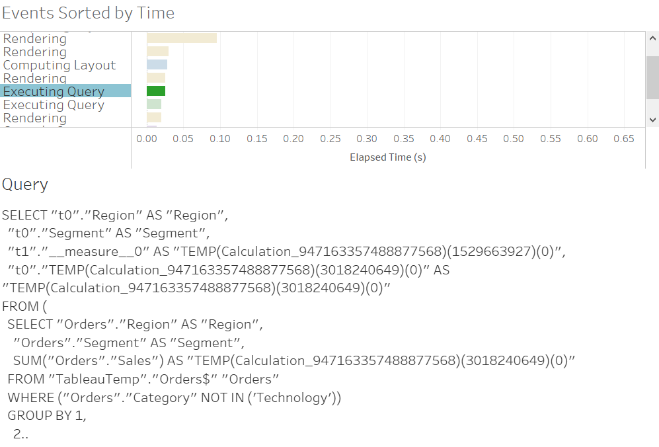Select the second Executing Query row
Image resolution: width=659 pixels, height=447 pixels.
point(54,104)
